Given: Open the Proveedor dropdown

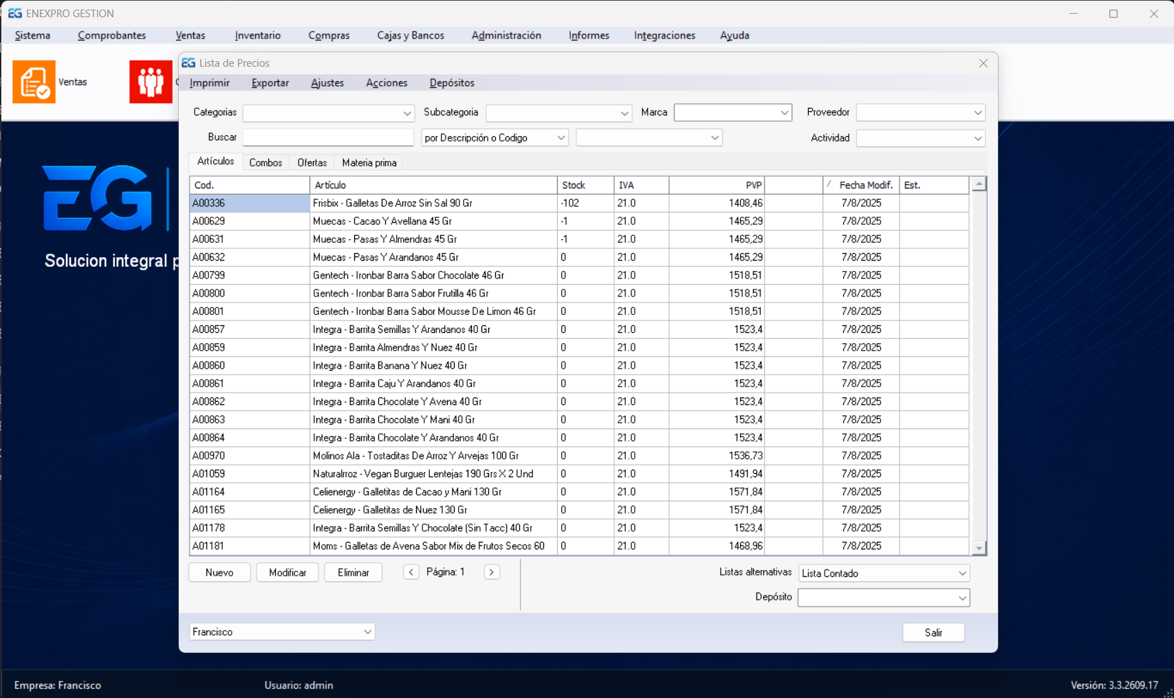Looking at the screenshot, I should (977, 113).
